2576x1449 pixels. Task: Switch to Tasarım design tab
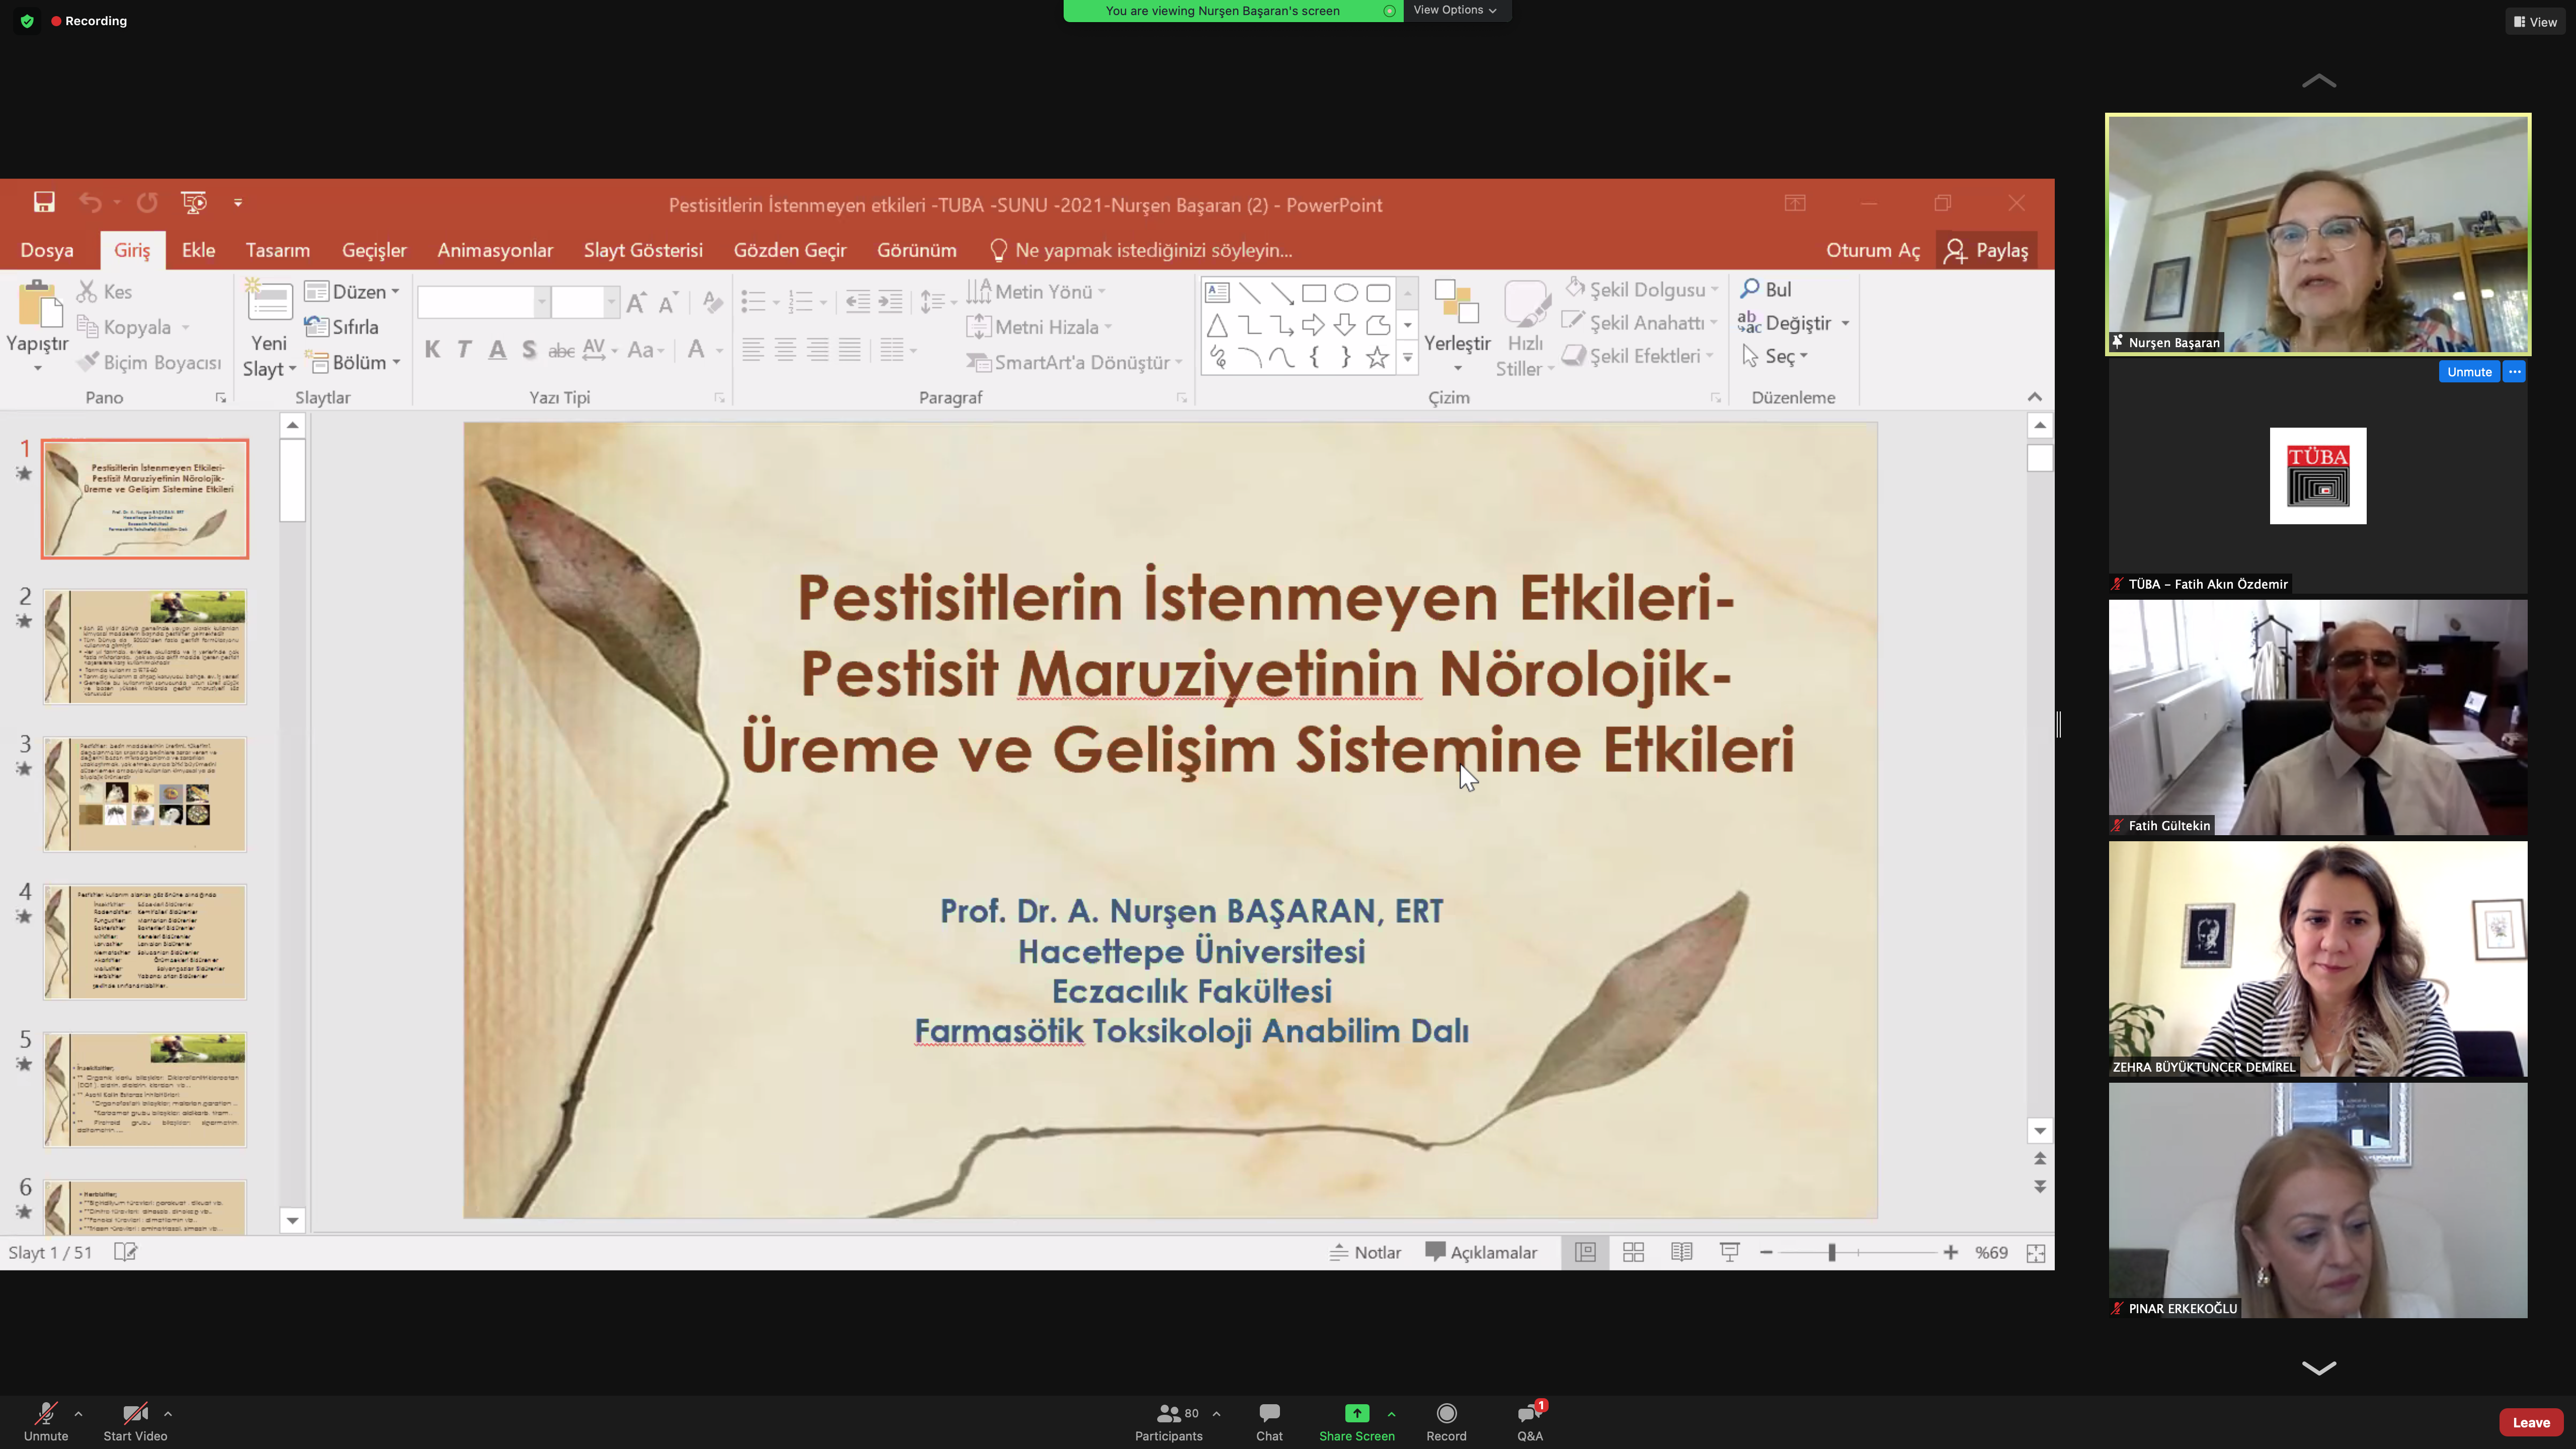(x=278, y=250)
